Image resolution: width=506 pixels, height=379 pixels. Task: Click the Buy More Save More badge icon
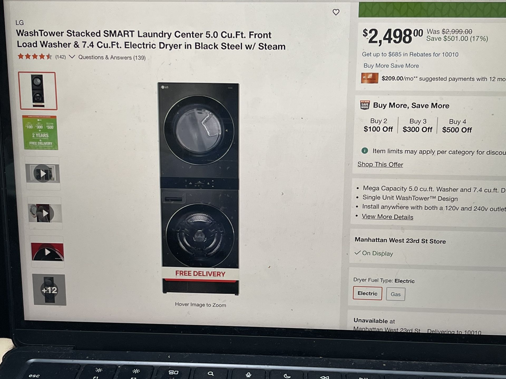coord(365,105)
